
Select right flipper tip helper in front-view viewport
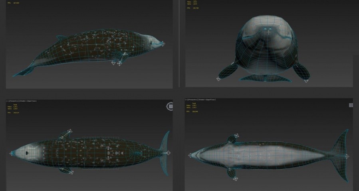(306, 81)
